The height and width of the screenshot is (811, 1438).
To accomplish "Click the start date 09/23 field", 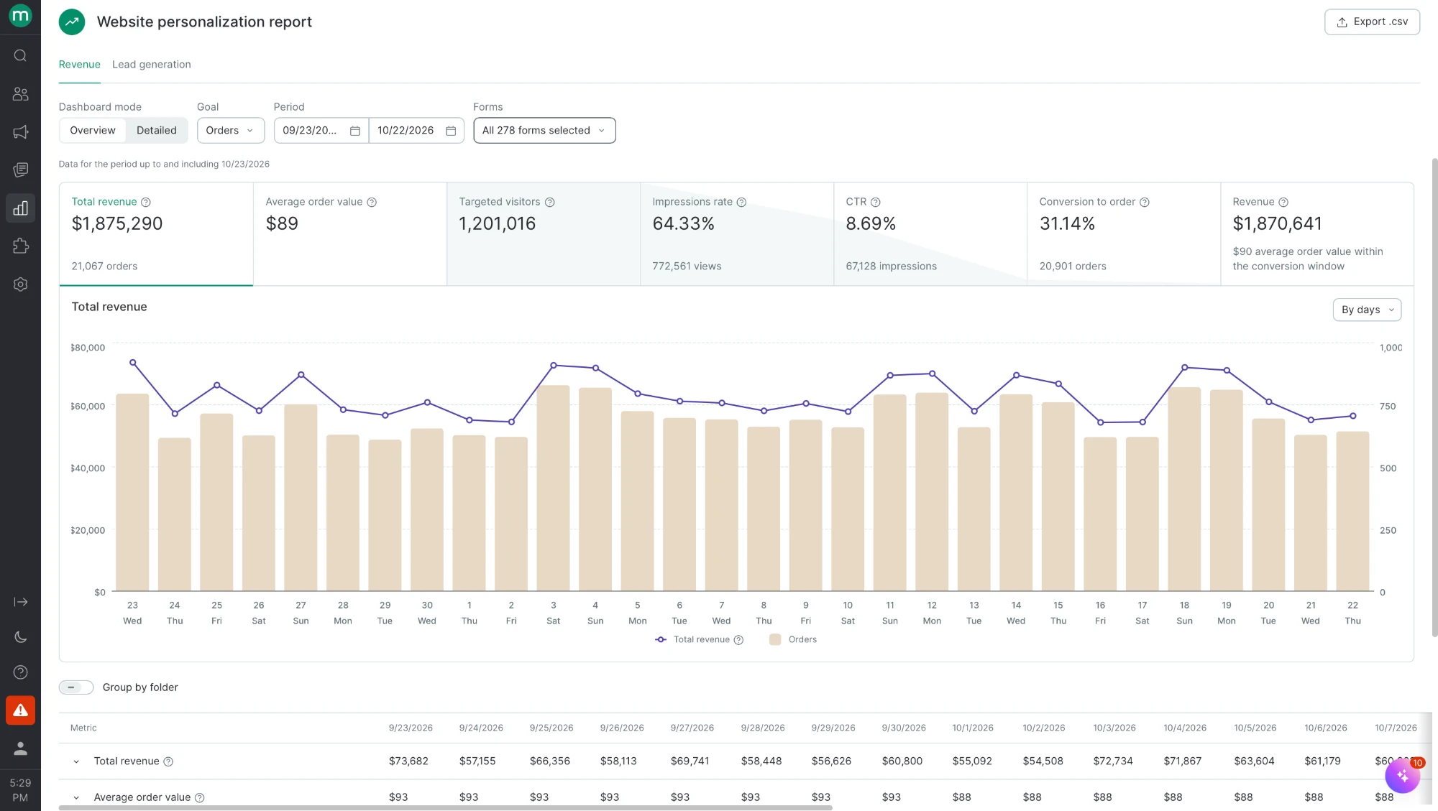I will point(321,131).
